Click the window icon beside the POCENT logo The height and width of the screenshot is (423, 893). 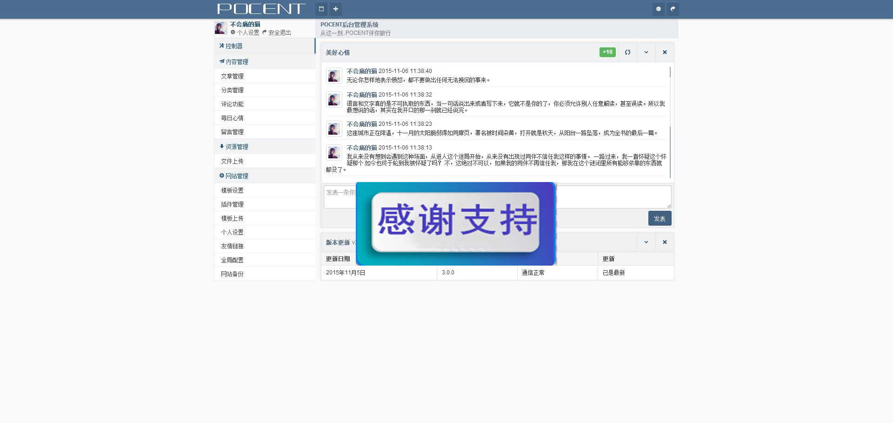(x=321, y=9)
